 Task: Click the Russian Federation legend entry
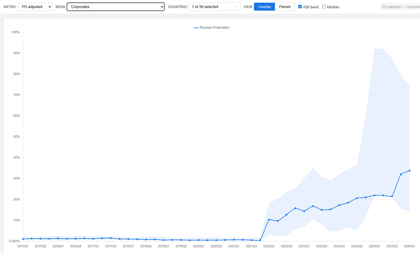(x=212, y=27)
